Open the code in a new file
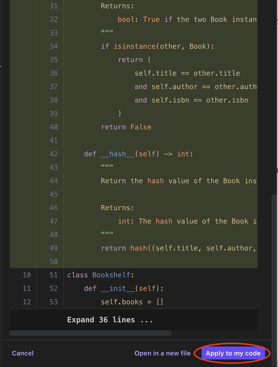 click(162, 353)
